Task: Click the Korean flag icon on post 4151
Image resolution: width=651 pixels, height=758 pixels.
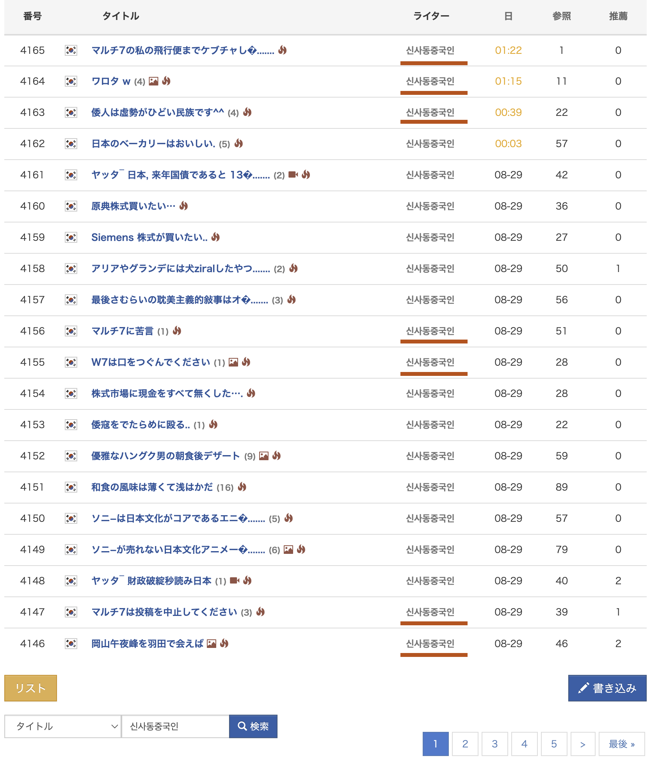Action: (x=71, y=487)
